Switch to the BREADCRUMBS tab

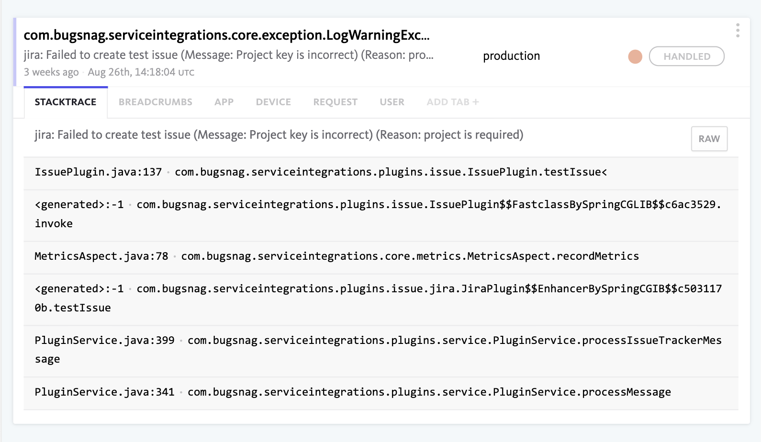point(156,102)
